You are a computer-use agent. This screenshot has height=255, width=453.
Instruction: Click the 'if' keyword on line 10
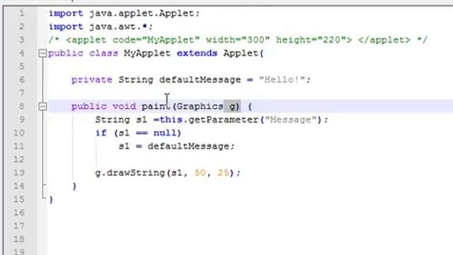click(x=101, y=133)
